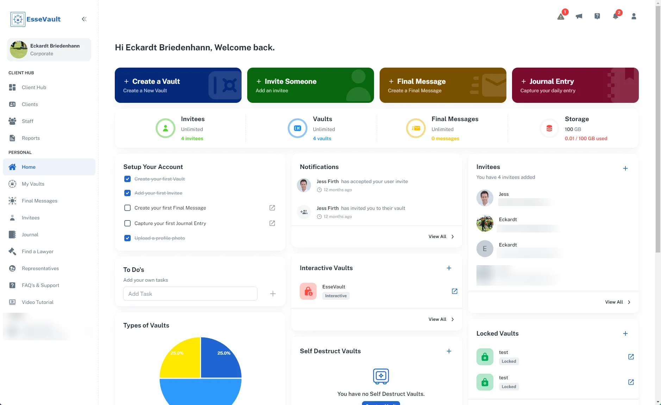Open Client Hub in sidebar
This screenshot has height=405, width=661.
[49, 87]
